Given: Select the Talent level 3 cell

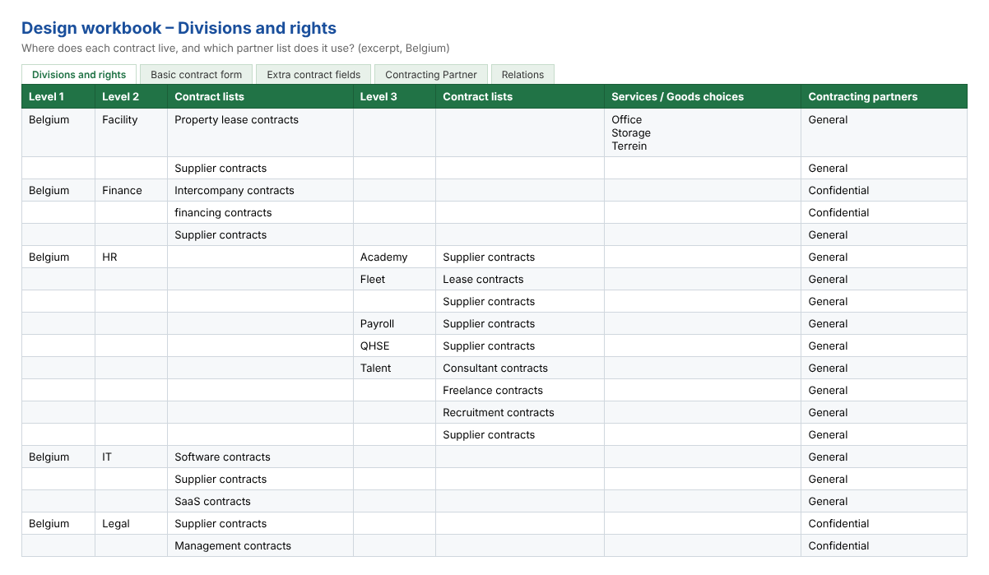Looking at the screenshot, I should (395, 368).
